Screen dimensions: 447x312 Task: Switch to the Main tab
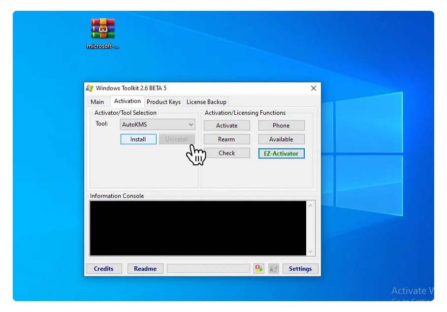tap(97, 102)
